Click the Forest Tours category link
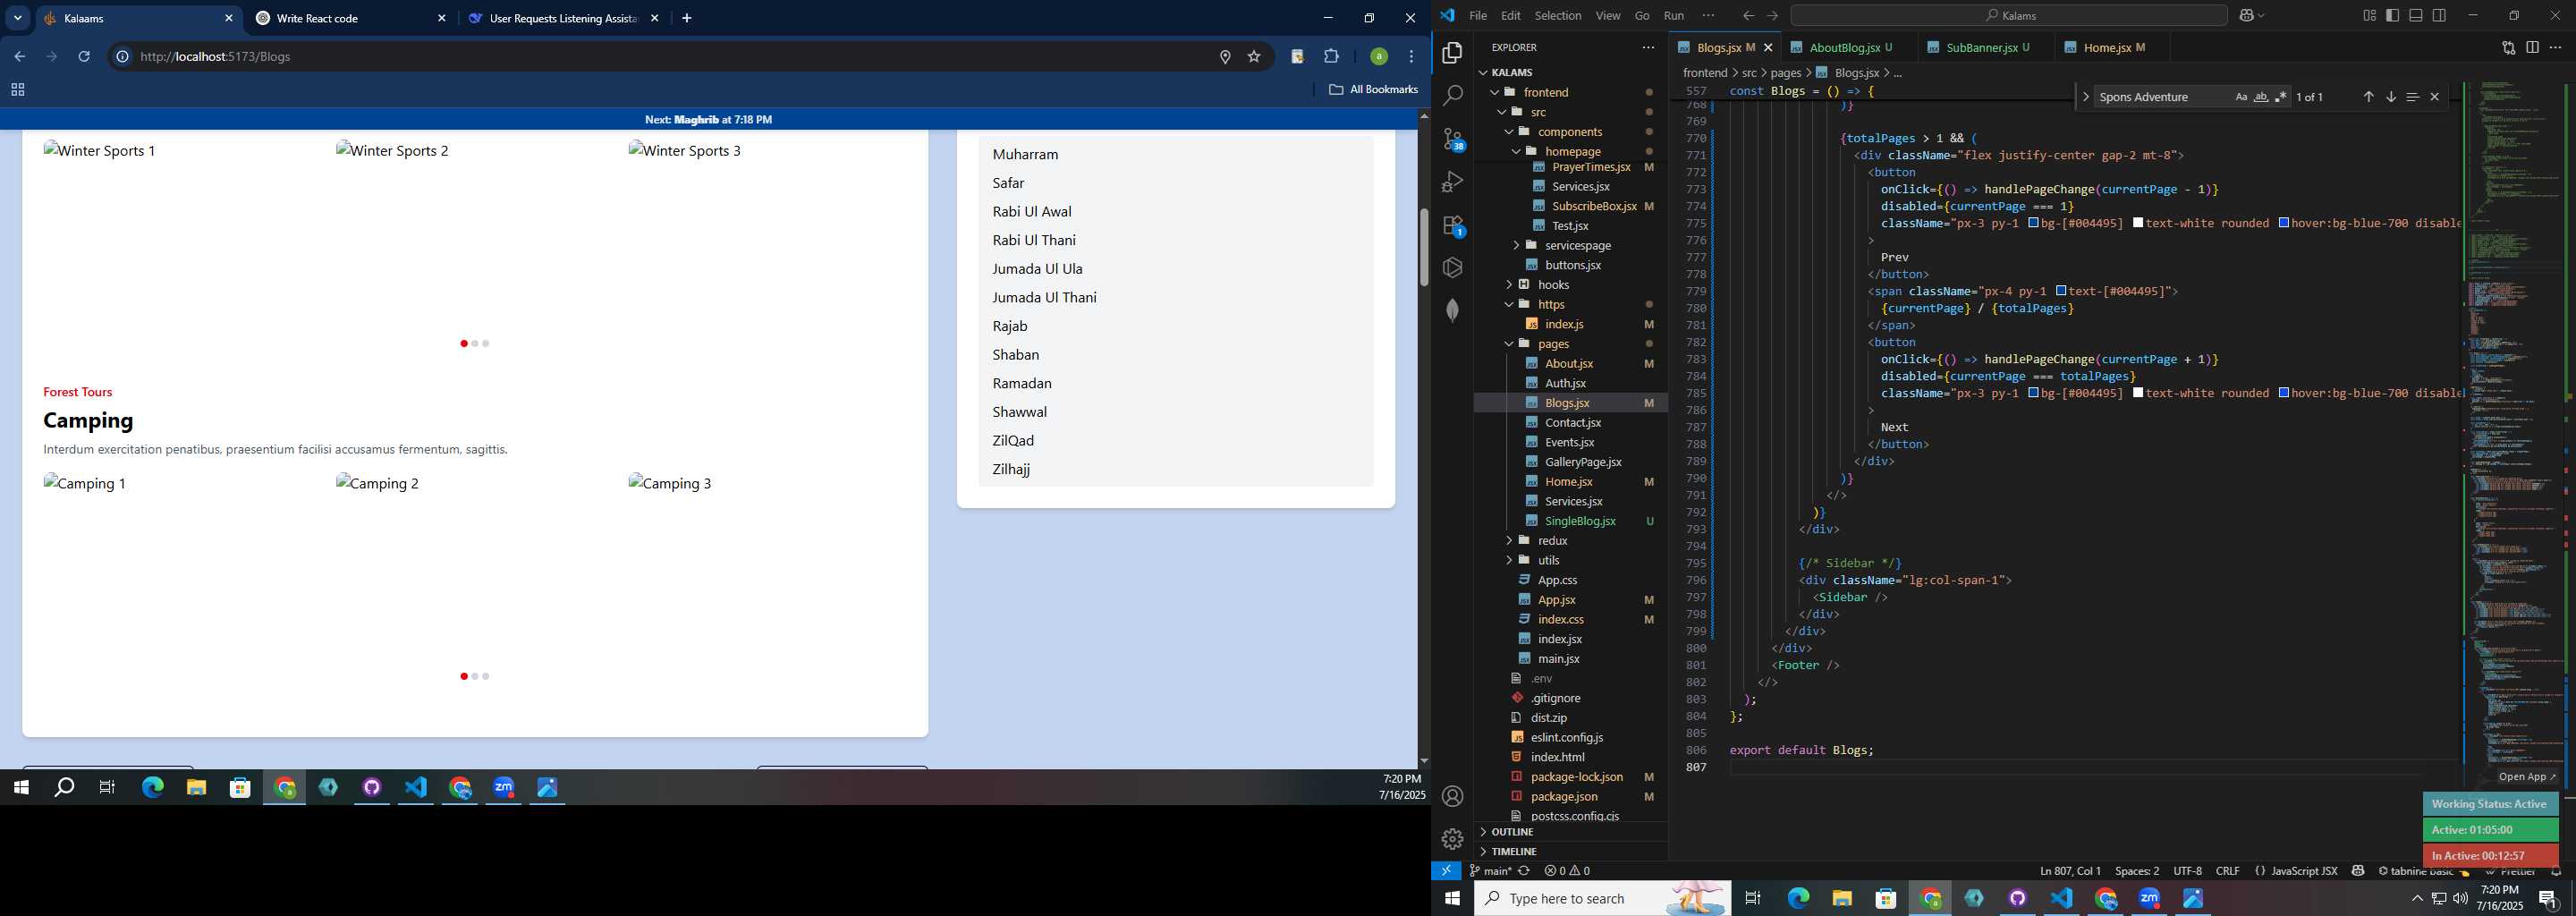This screenshot has height=916, width=2576. click(x=78, y=392)
